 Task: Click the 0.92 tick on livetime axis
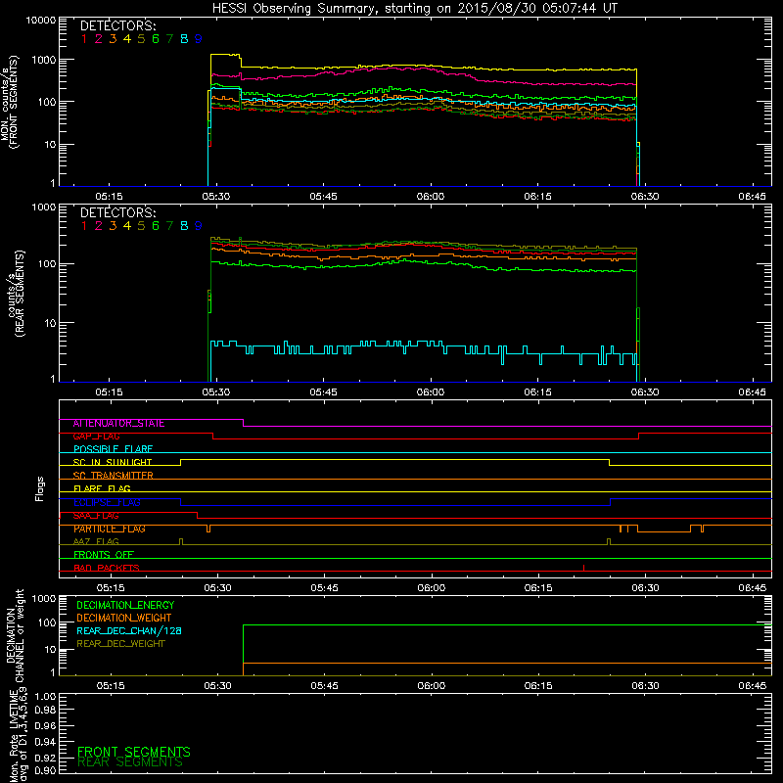[45, 757]
